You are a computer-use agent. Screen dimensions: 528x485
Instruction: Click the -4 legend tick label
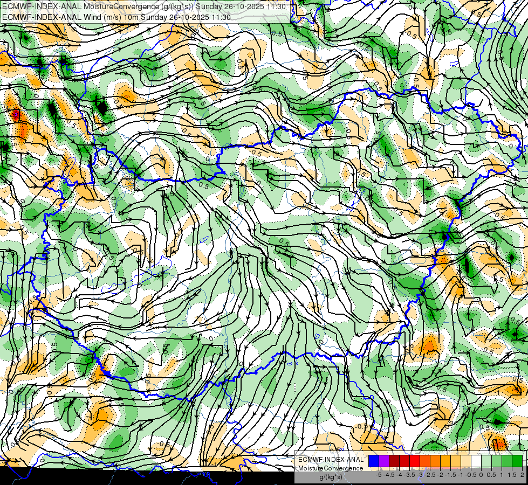click(x=399, y=475)
